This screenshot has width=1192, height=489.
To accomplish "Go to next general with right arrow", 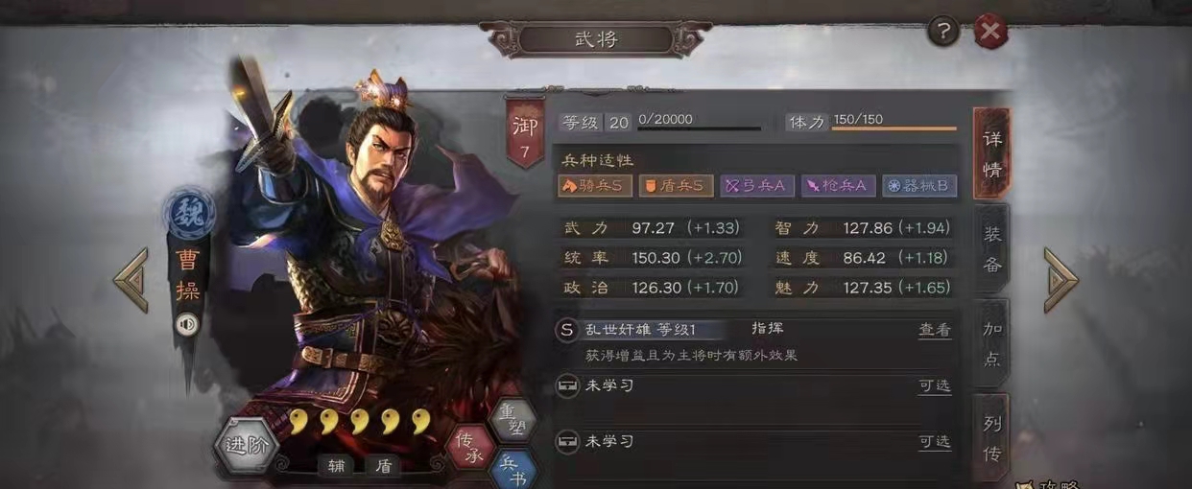I will (x=1061, y=279).
